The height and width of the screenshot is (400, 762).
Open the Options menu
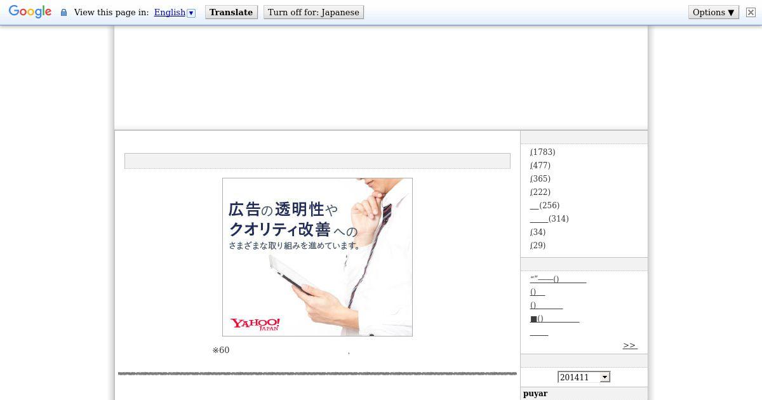714,12
